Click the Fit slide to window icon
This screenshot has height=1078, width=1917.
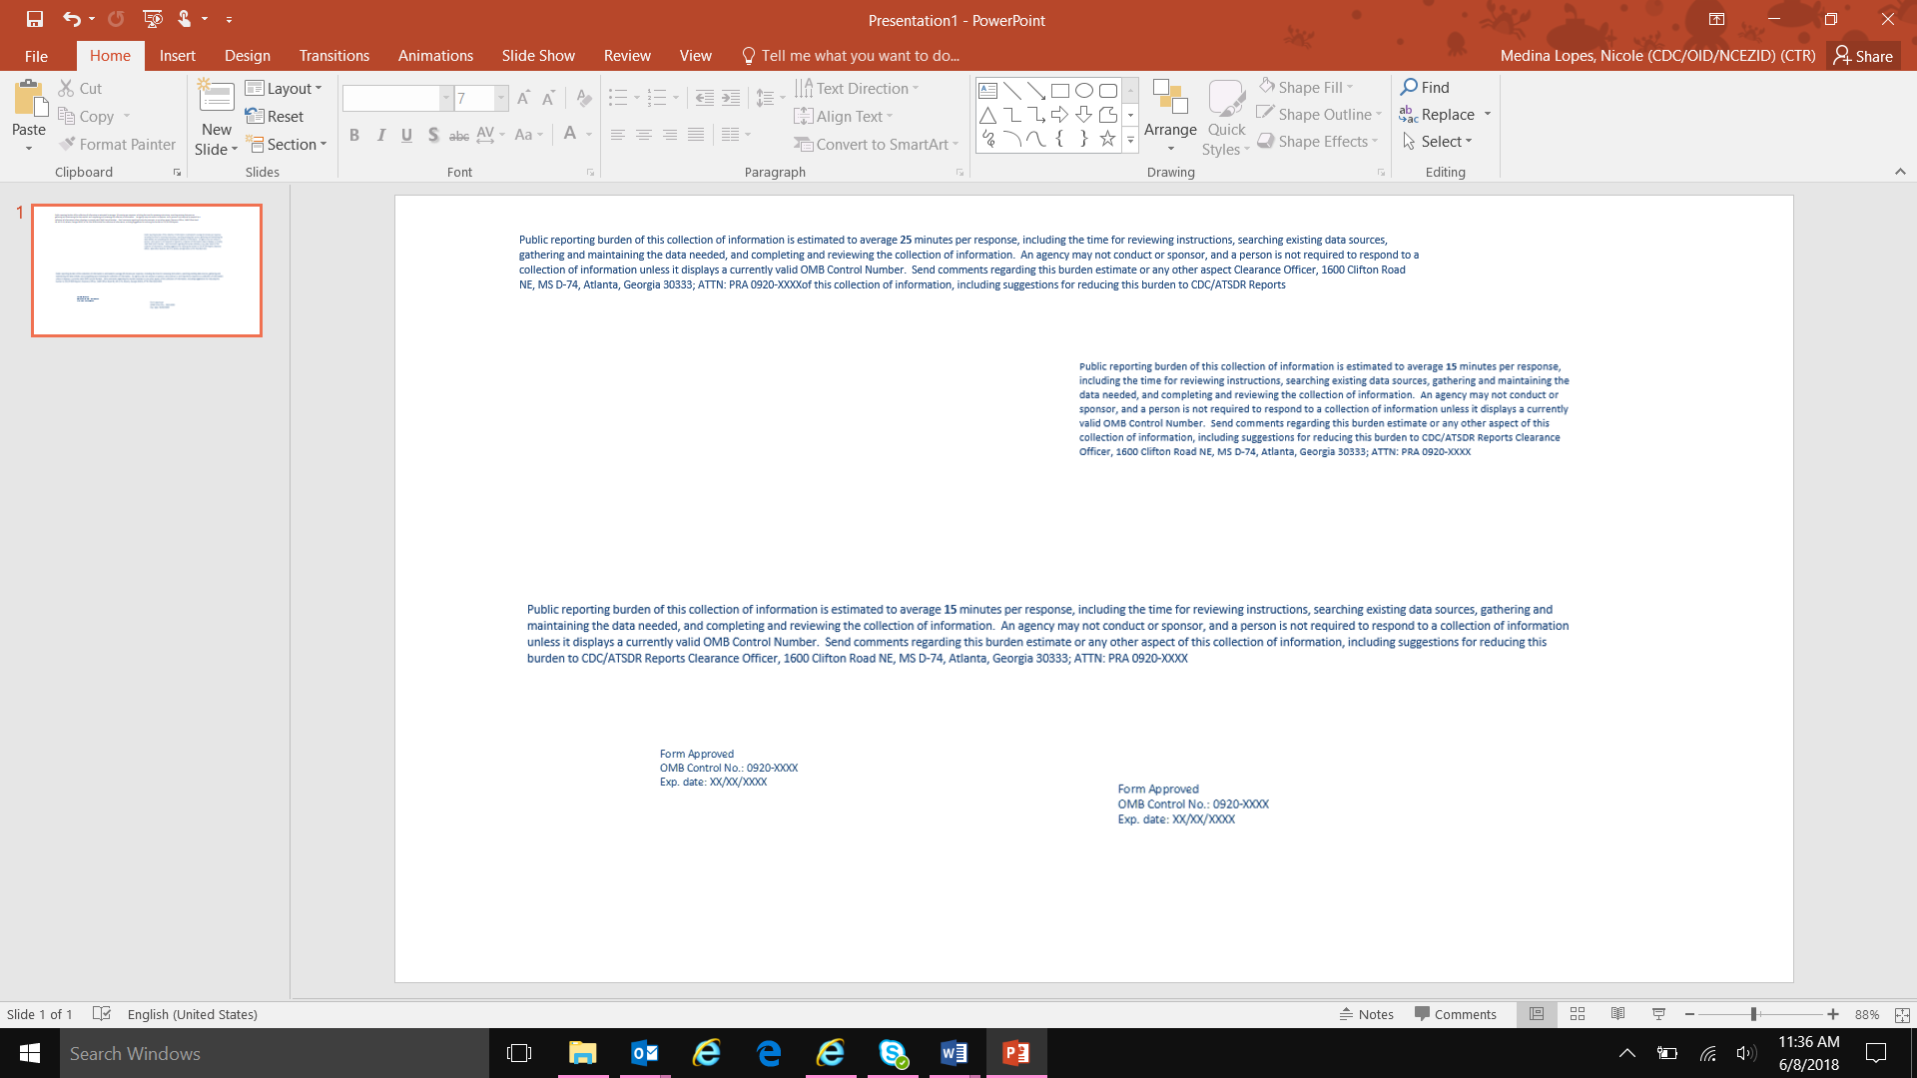1901,1014
